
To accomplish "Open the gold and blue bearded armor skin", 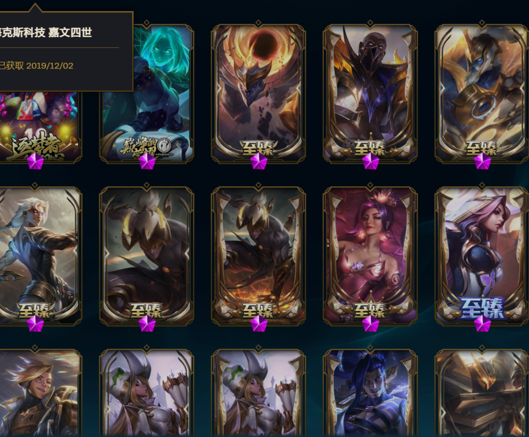I will pyautogui.click(x=482, y=93).
